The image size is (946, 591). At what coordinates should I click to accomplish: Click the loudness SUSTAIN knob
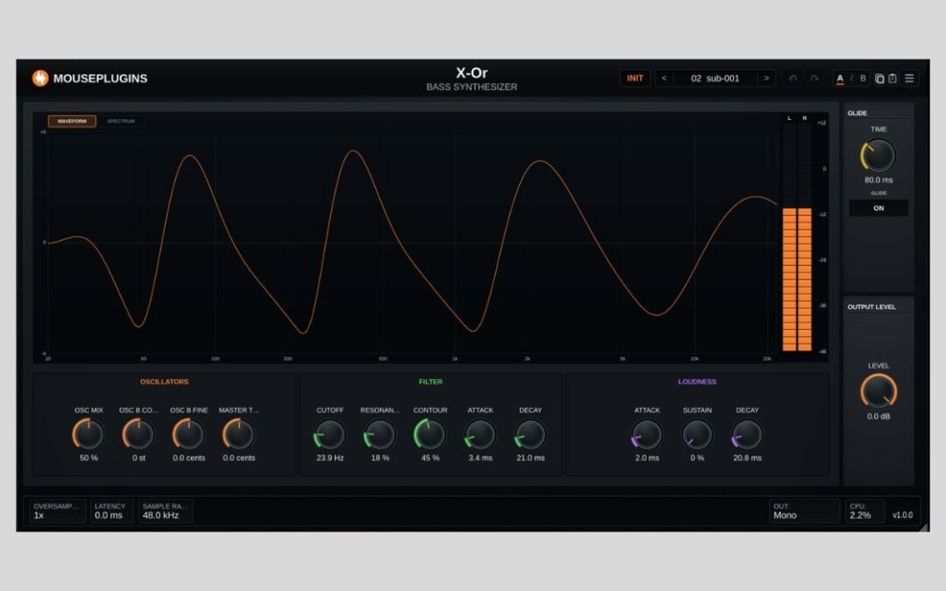tap(697, 434)
